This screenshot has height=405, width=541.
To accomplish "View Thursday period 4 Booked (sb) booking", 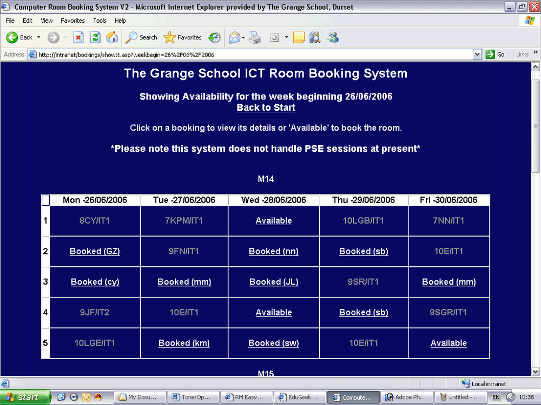I will click(364, 312).
